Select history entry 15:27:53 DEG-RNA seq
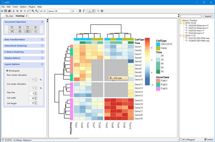 pos(199,38)
